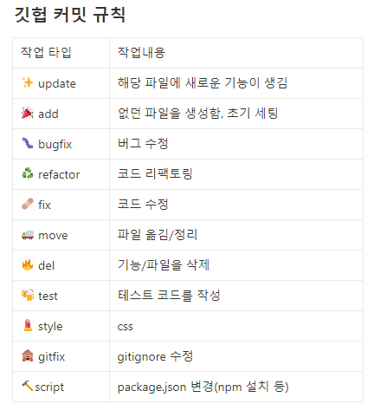Click the css description cell
The width and height of the screenshot is (386, 417).
[236, 326]
